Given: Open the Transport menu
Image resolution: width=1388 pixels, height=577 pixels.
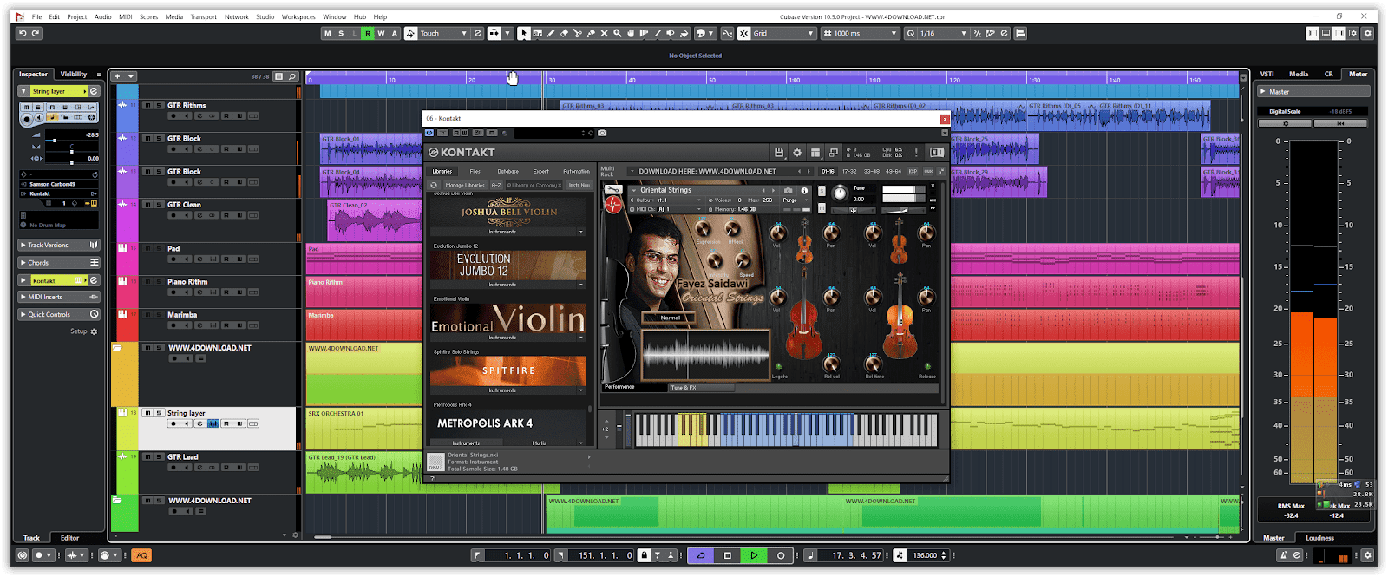Looking at the screenshot, I should point(204,16).
